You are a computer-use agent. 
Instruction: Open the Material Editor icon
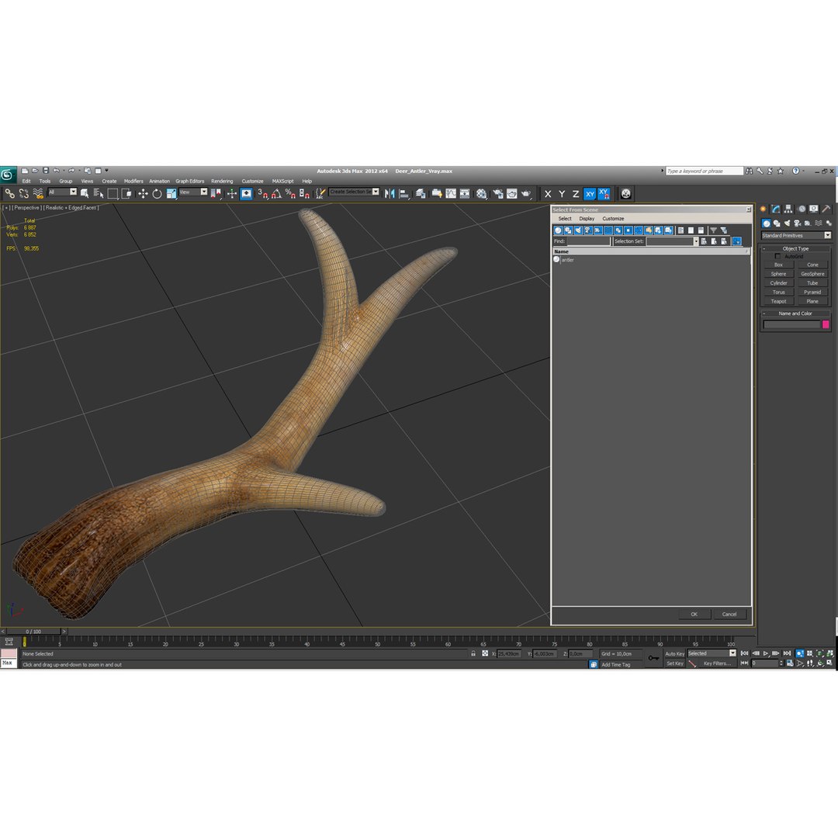[x=482, y=193]
